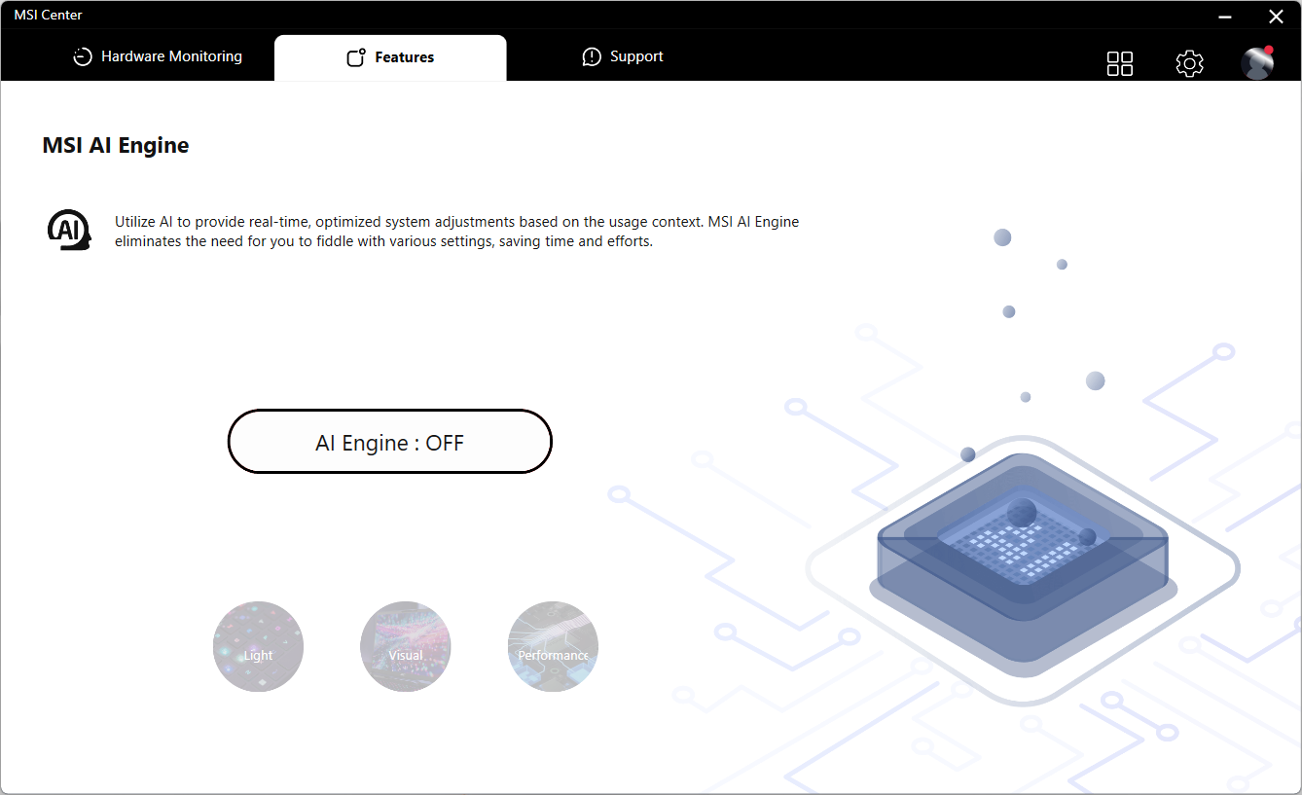Select the Light mode circle
Viewport: 1302px width, 795px height.
(258, 646)
